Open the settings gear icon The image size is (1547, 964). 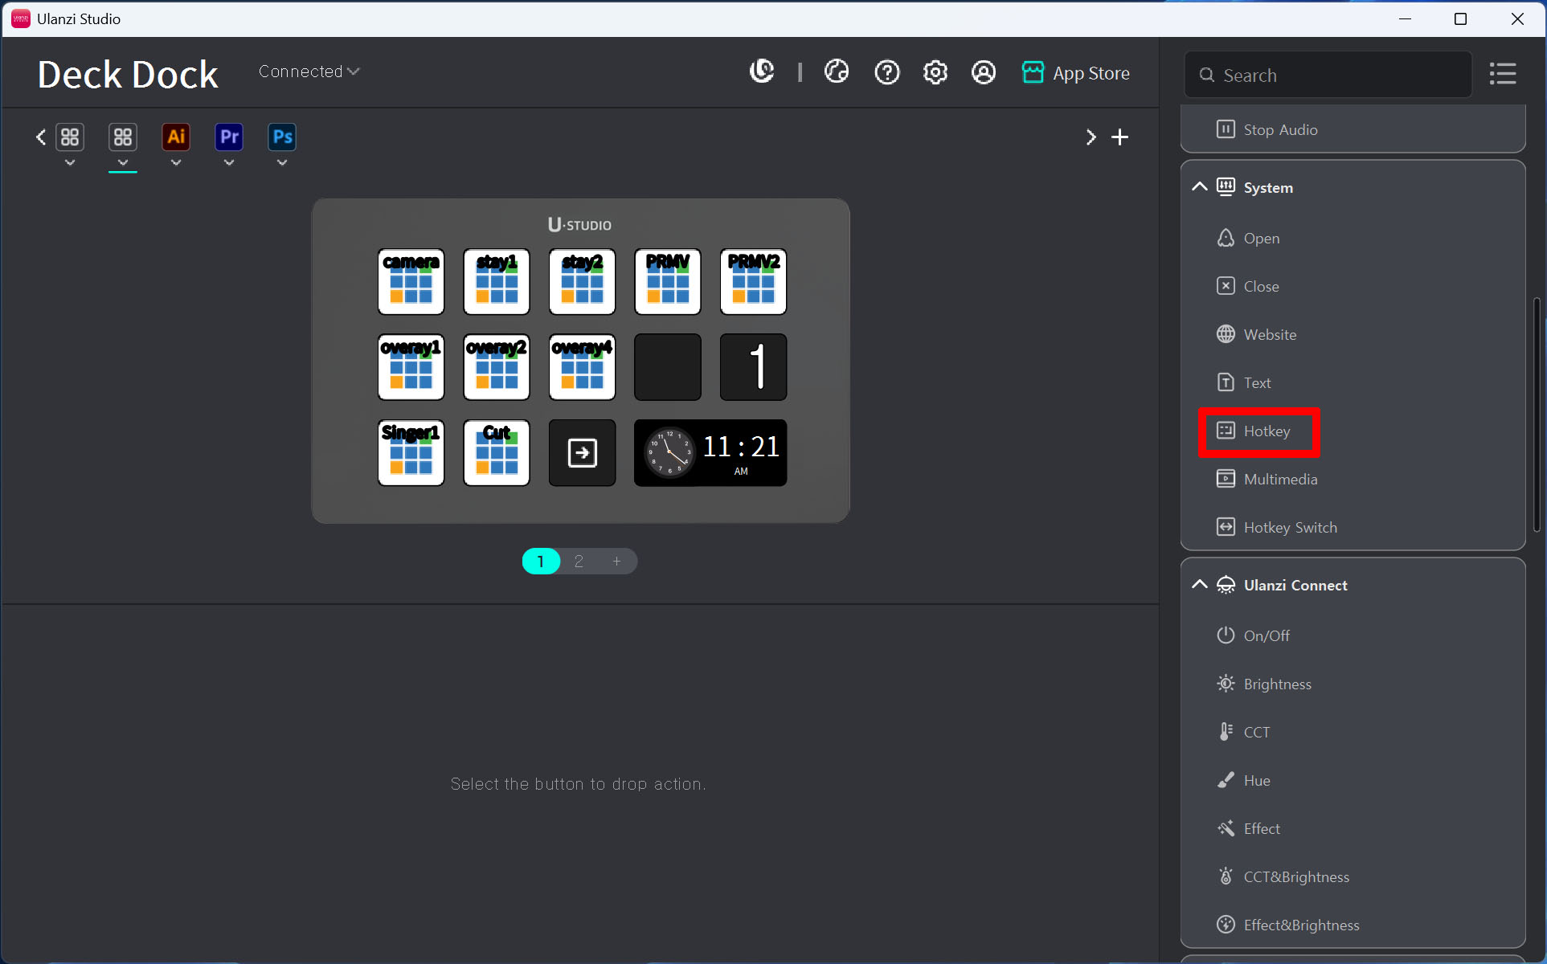935,72
